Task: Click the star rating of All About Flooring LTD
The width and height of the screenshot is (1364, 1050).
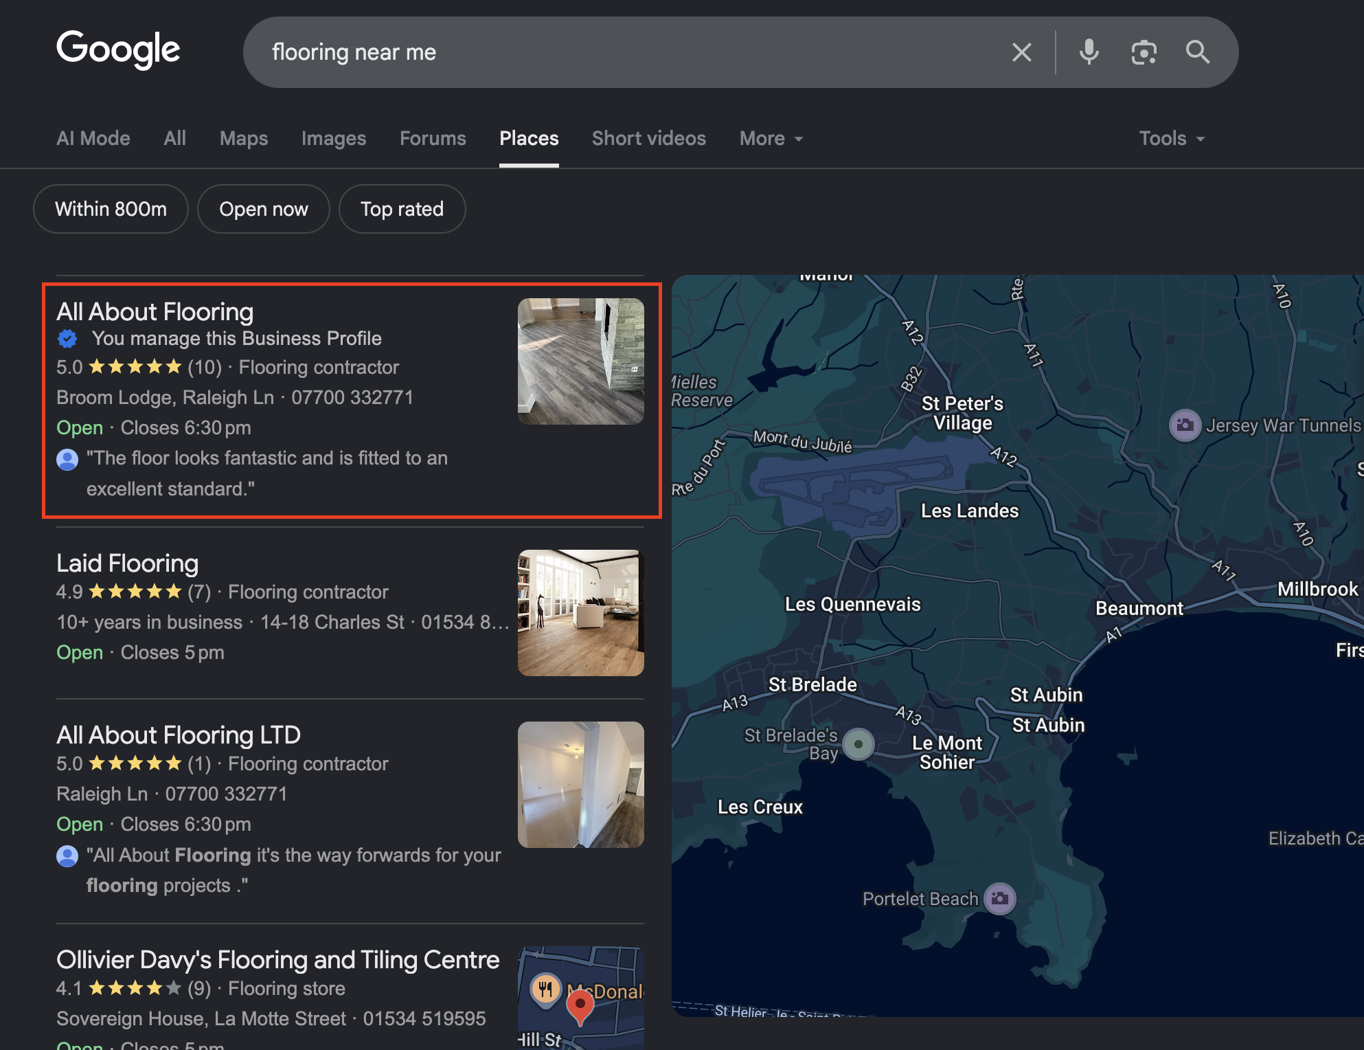Action: click(x=135, y=763)
